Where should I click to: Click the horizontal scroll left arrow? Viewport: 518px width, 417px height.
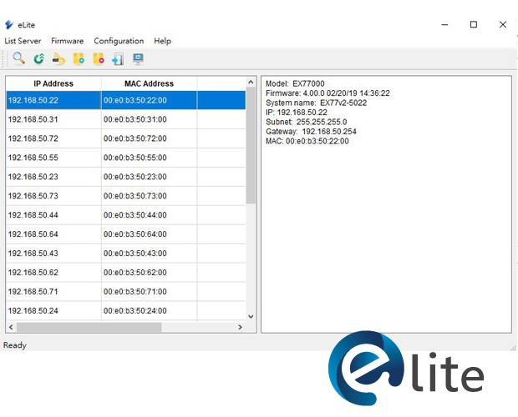11,327
